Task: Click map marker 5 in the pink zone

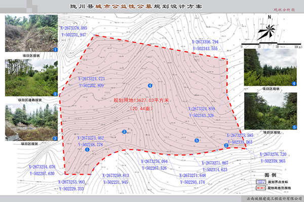Action: click(x=197, y=140)
